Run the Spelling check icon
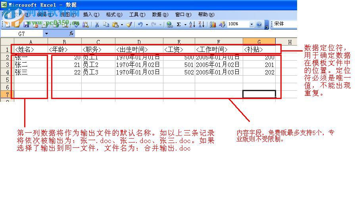 [76, 24]
